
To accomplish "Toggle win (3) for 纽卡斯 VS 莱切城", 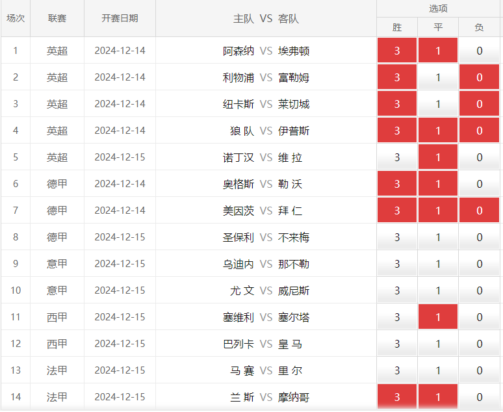I will click(397, 103).
